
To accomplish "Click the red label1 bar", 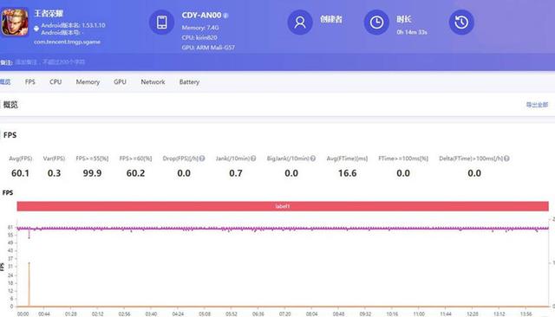I will coord(283,206).
